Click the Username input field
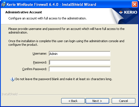The image size is (139, 107). click(x=80, y=53)
